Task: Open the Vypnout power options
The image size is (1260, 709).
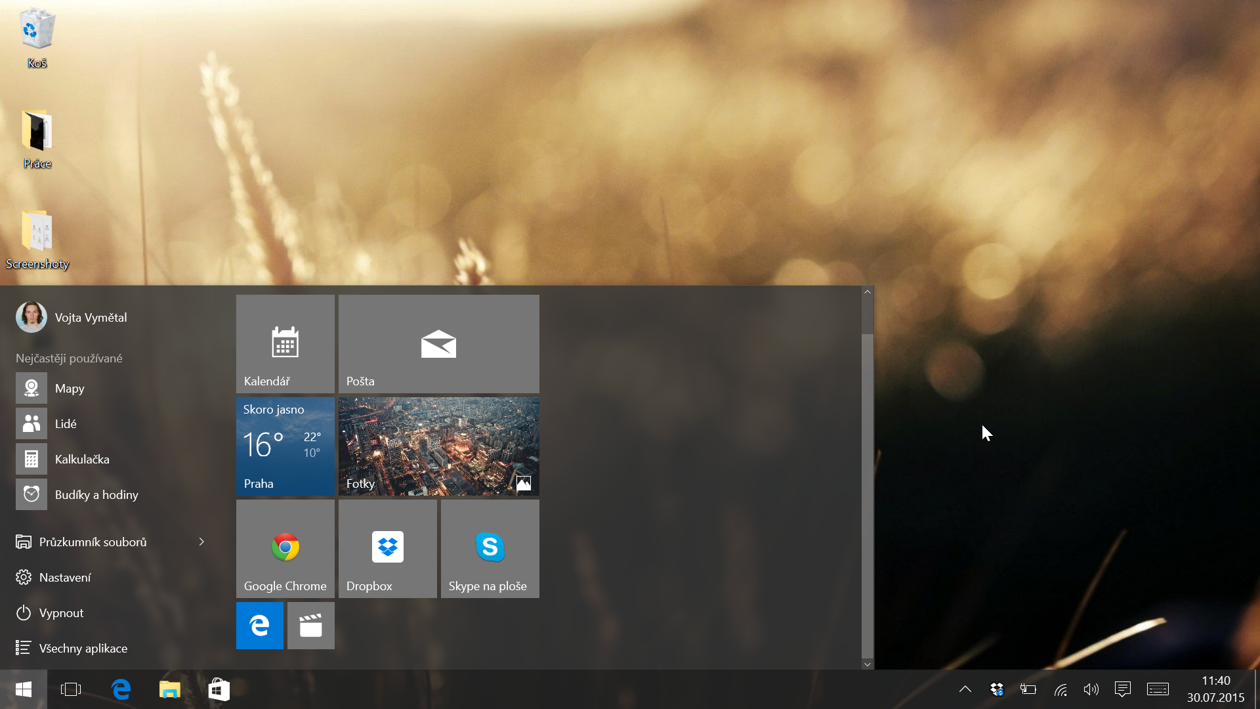Action: [x=61, y=612]
